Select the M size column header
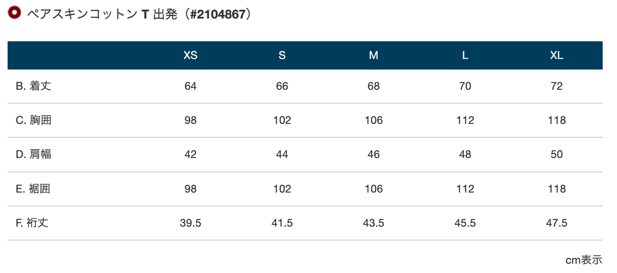Viewport: 617px width, 273px height. (x=374, y=55)
